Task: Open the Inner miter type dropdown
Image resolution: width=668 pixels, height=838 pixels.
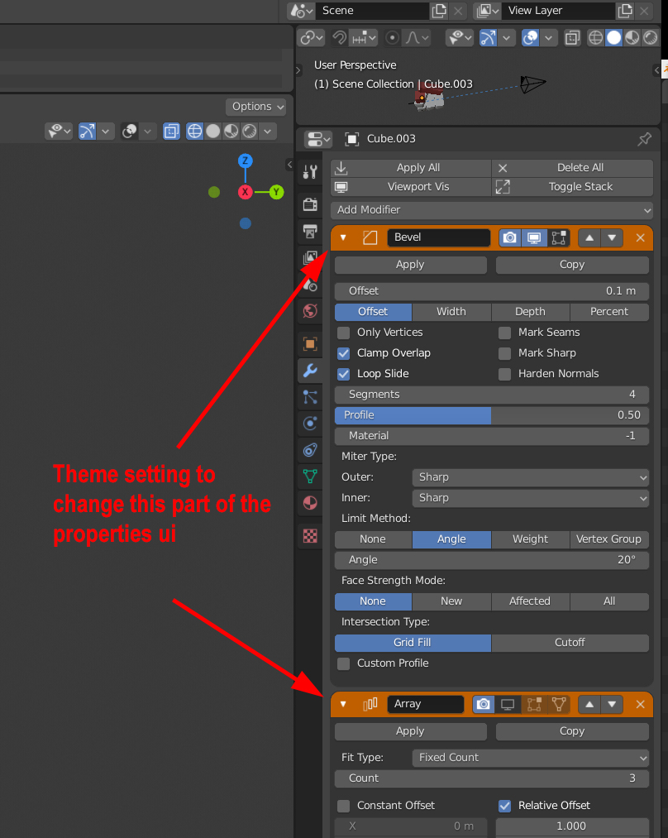Action: (531, 498)
